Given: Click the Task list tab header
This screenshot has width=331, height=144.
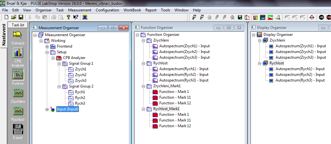Looking at the screenshot, I should pos(18,25).
